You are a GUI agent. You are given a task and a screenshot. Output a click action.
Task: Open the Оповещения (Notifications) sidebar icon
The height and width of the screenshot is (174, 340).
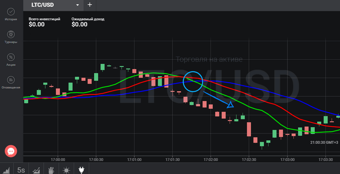pos(11,80)
